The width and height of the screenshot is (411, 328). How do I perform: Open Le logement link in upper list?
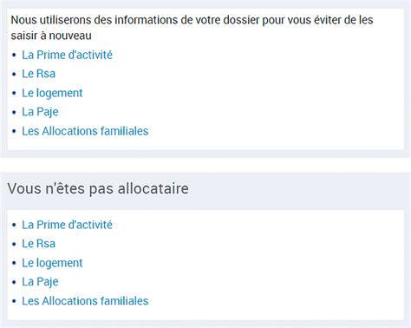pos(52,93)
